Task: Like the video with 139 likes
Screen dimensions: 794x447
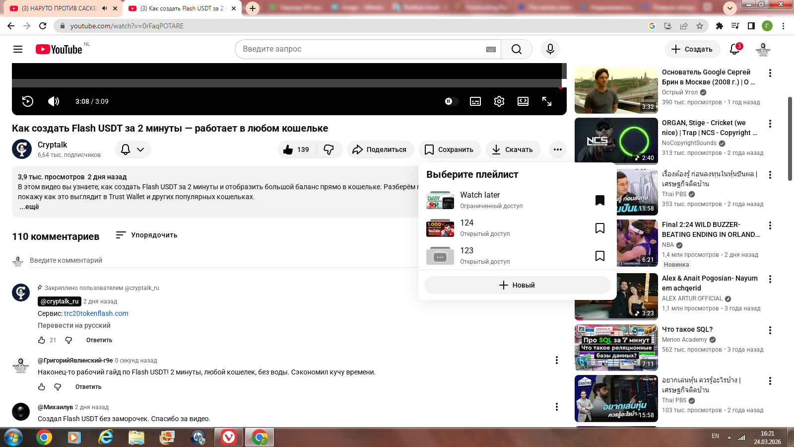Action: coord(296,149)
